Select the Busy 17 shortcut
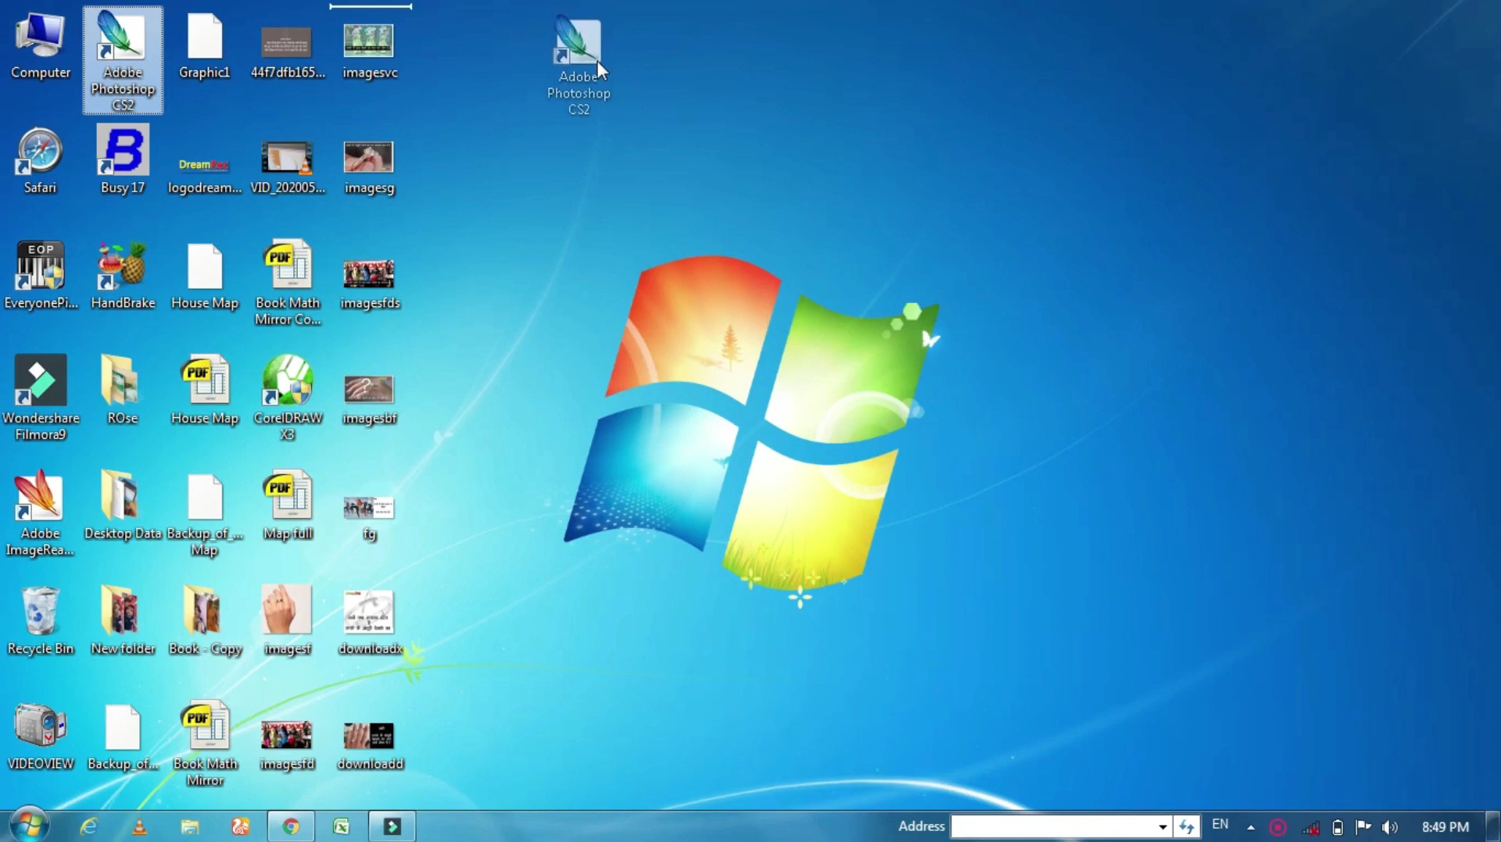Image resolution: width=1501 pixels, height=842 pixels. coord(123,161)
